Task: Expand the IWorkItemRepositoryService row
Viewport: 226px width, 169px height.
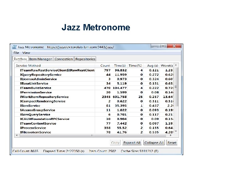Action: pos(44,97)
